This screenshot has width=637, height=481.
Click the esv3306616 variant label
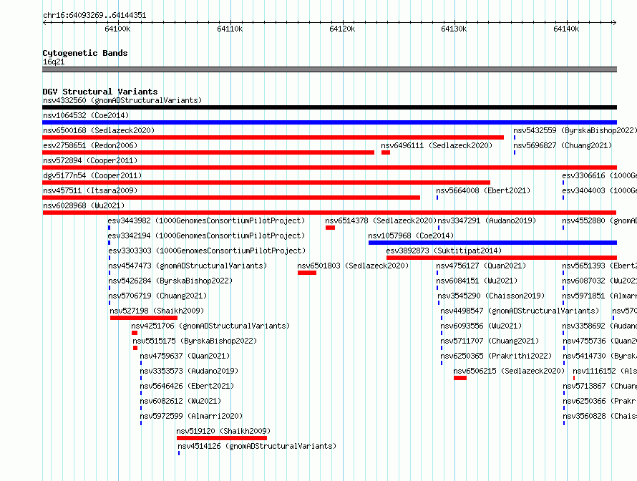(600, 175)
